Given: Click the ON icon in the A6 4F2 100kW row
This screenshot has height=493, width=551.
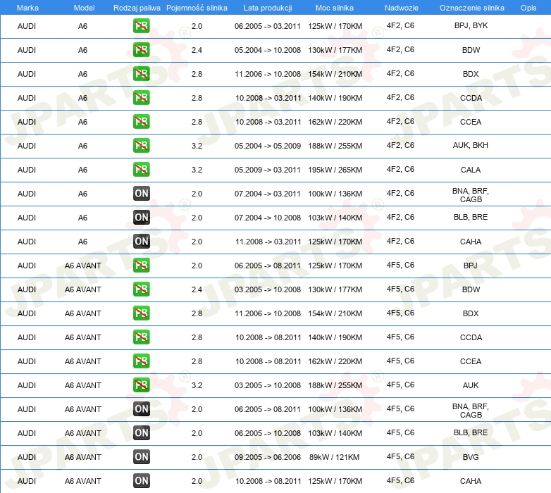Looking at the screenshot, I should coord(142,194).
